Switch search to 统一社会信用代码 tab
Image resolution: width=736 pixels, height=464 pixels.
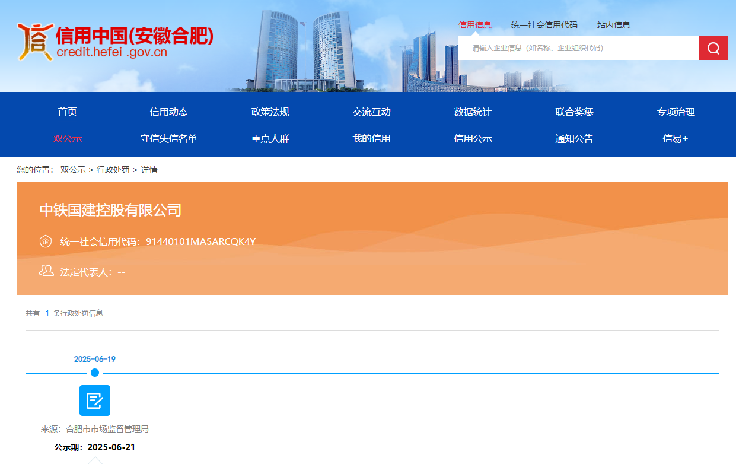point(544,25)
